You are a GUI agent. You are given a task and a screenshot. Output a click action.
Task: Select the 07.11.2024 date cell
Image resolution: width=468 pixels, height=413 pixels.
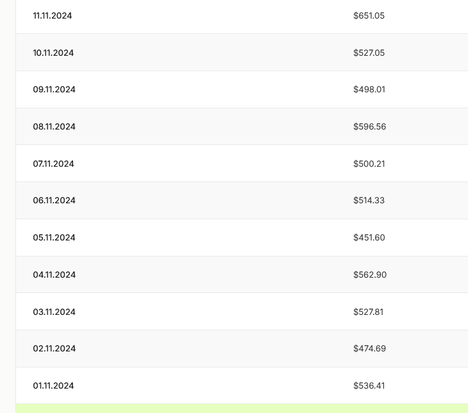point(53,164)
